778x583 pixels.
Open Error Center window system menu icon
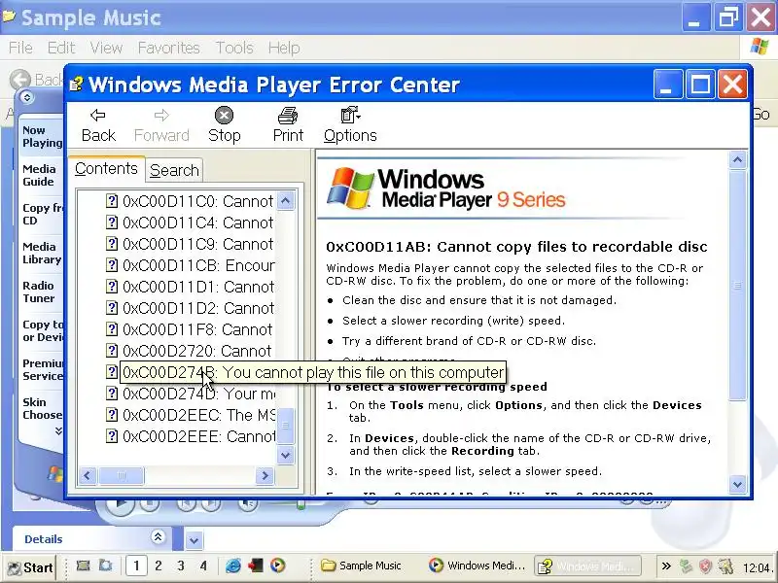click(76, 85)
